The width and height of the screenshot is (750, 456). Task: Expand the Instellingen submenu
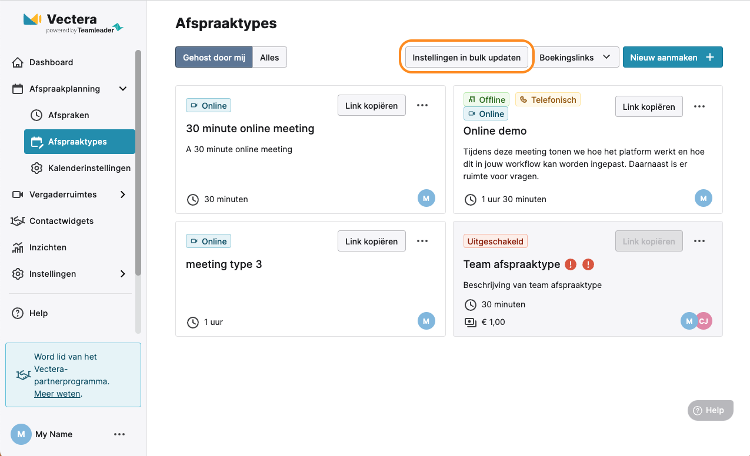point(123,274)
